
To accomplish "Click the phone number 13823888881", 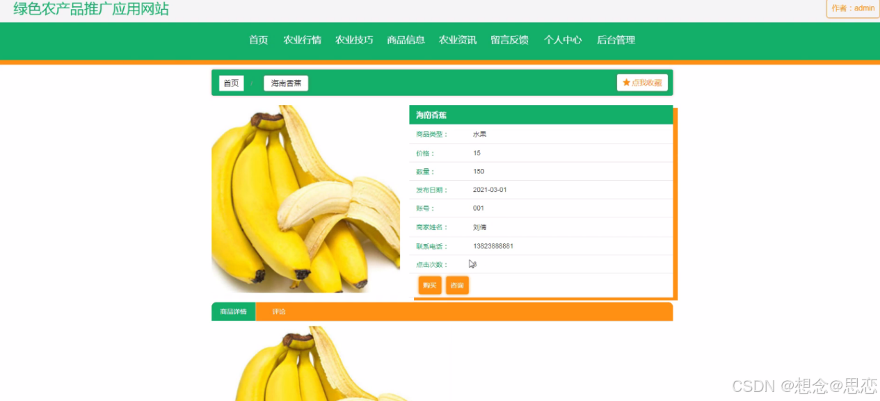I will coord(493,246).
